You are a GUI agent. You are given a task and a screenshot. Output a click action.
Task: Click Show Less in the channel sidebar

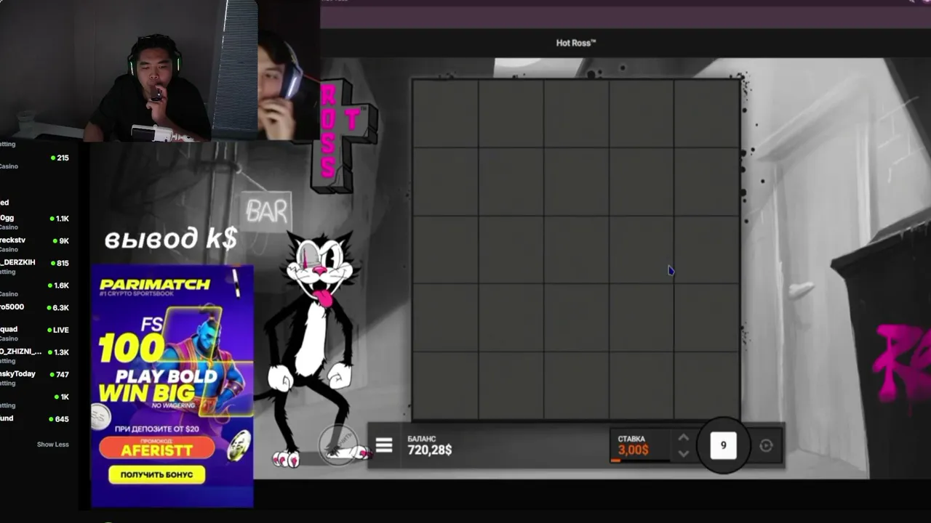(53, 445)
